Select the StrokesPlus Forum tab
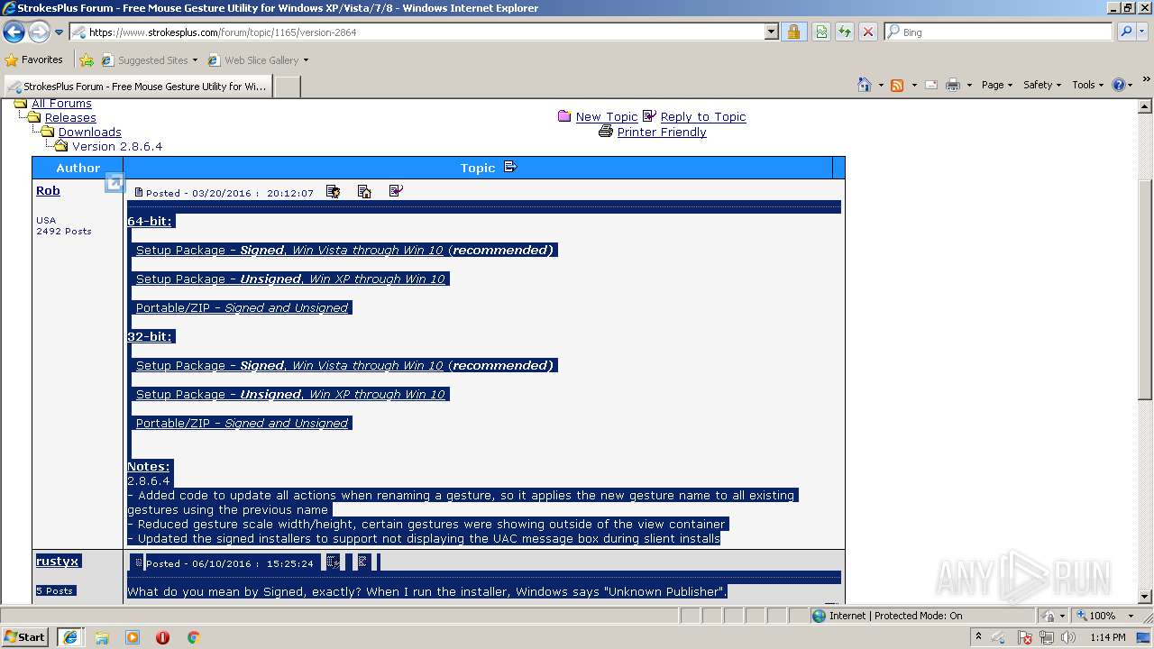 (137, 87)
